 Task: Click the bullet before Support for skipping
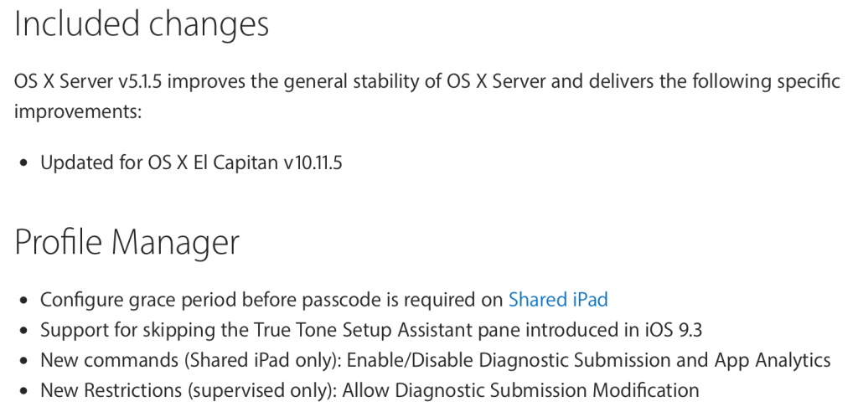(x=23, y=331)
